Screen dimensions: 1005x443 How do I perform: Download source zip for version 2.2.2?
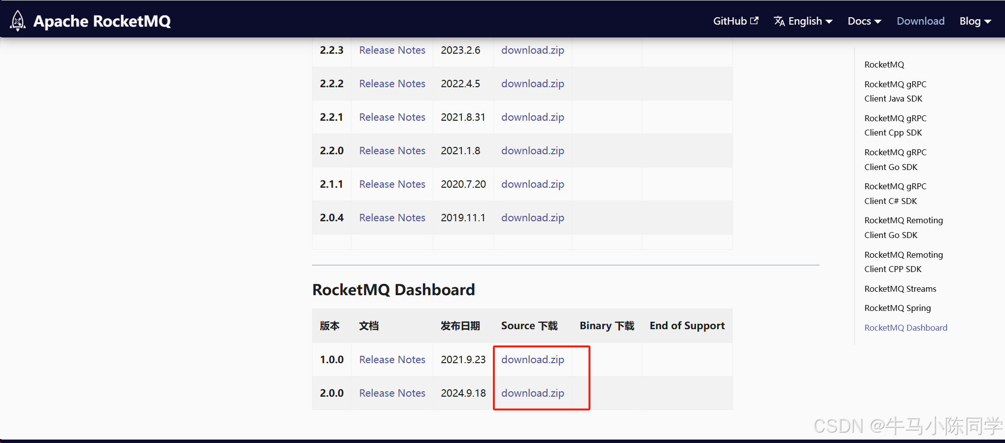[533, 84]
